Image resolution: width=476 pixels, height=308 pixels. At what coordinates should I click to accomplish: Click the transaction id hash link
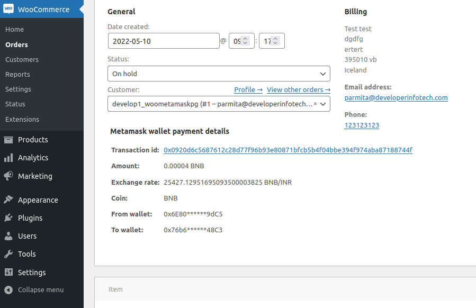pos(288,150)
